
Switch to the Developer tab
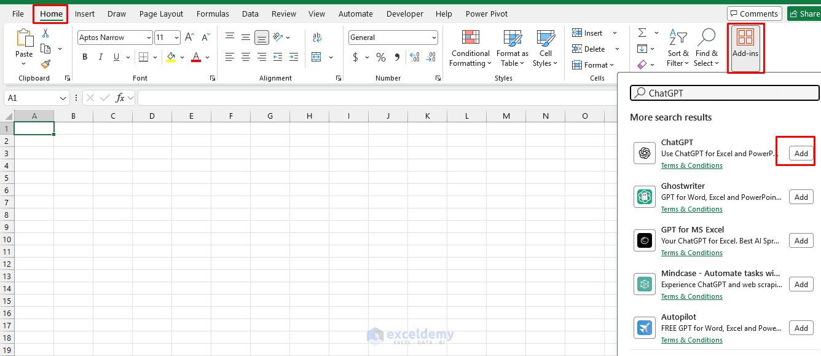coord(405,14)
